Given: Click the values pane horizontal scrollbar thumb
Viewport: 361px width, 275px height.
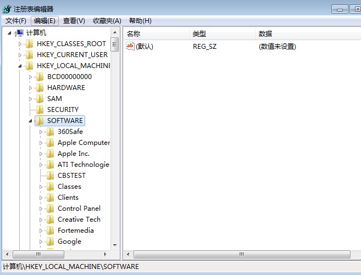Looking at the screenshot, I should click(242, 254).
